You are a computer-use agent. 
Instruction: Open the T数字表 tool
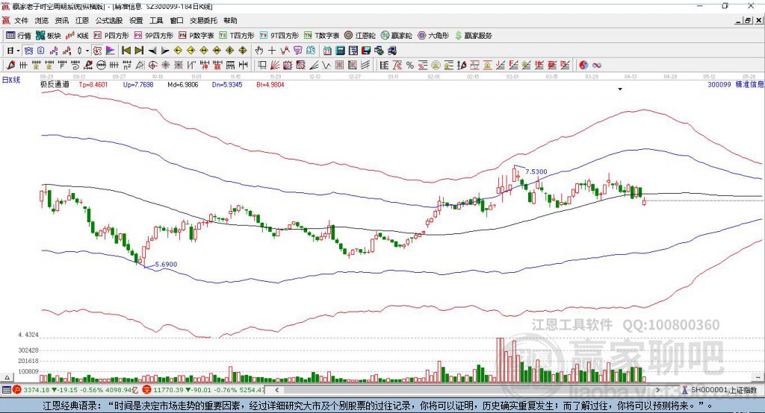[x=321, y=36]
